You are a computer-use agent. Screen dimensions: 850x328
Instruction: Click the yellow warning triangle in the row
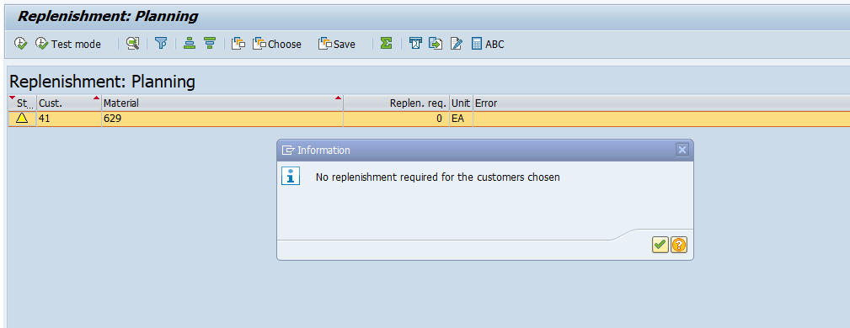pyautogui.click(x=22, y=119)
